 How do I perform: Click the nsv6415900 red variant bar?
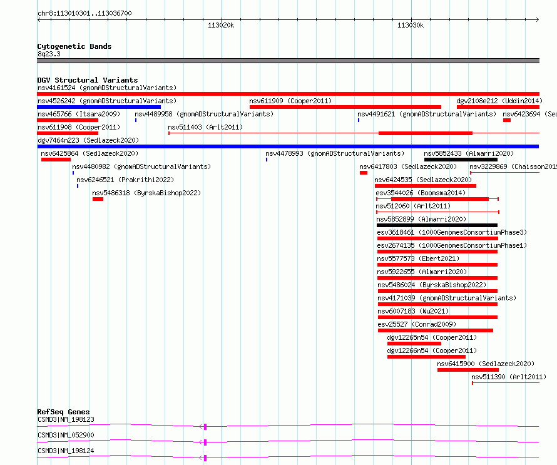468,370
